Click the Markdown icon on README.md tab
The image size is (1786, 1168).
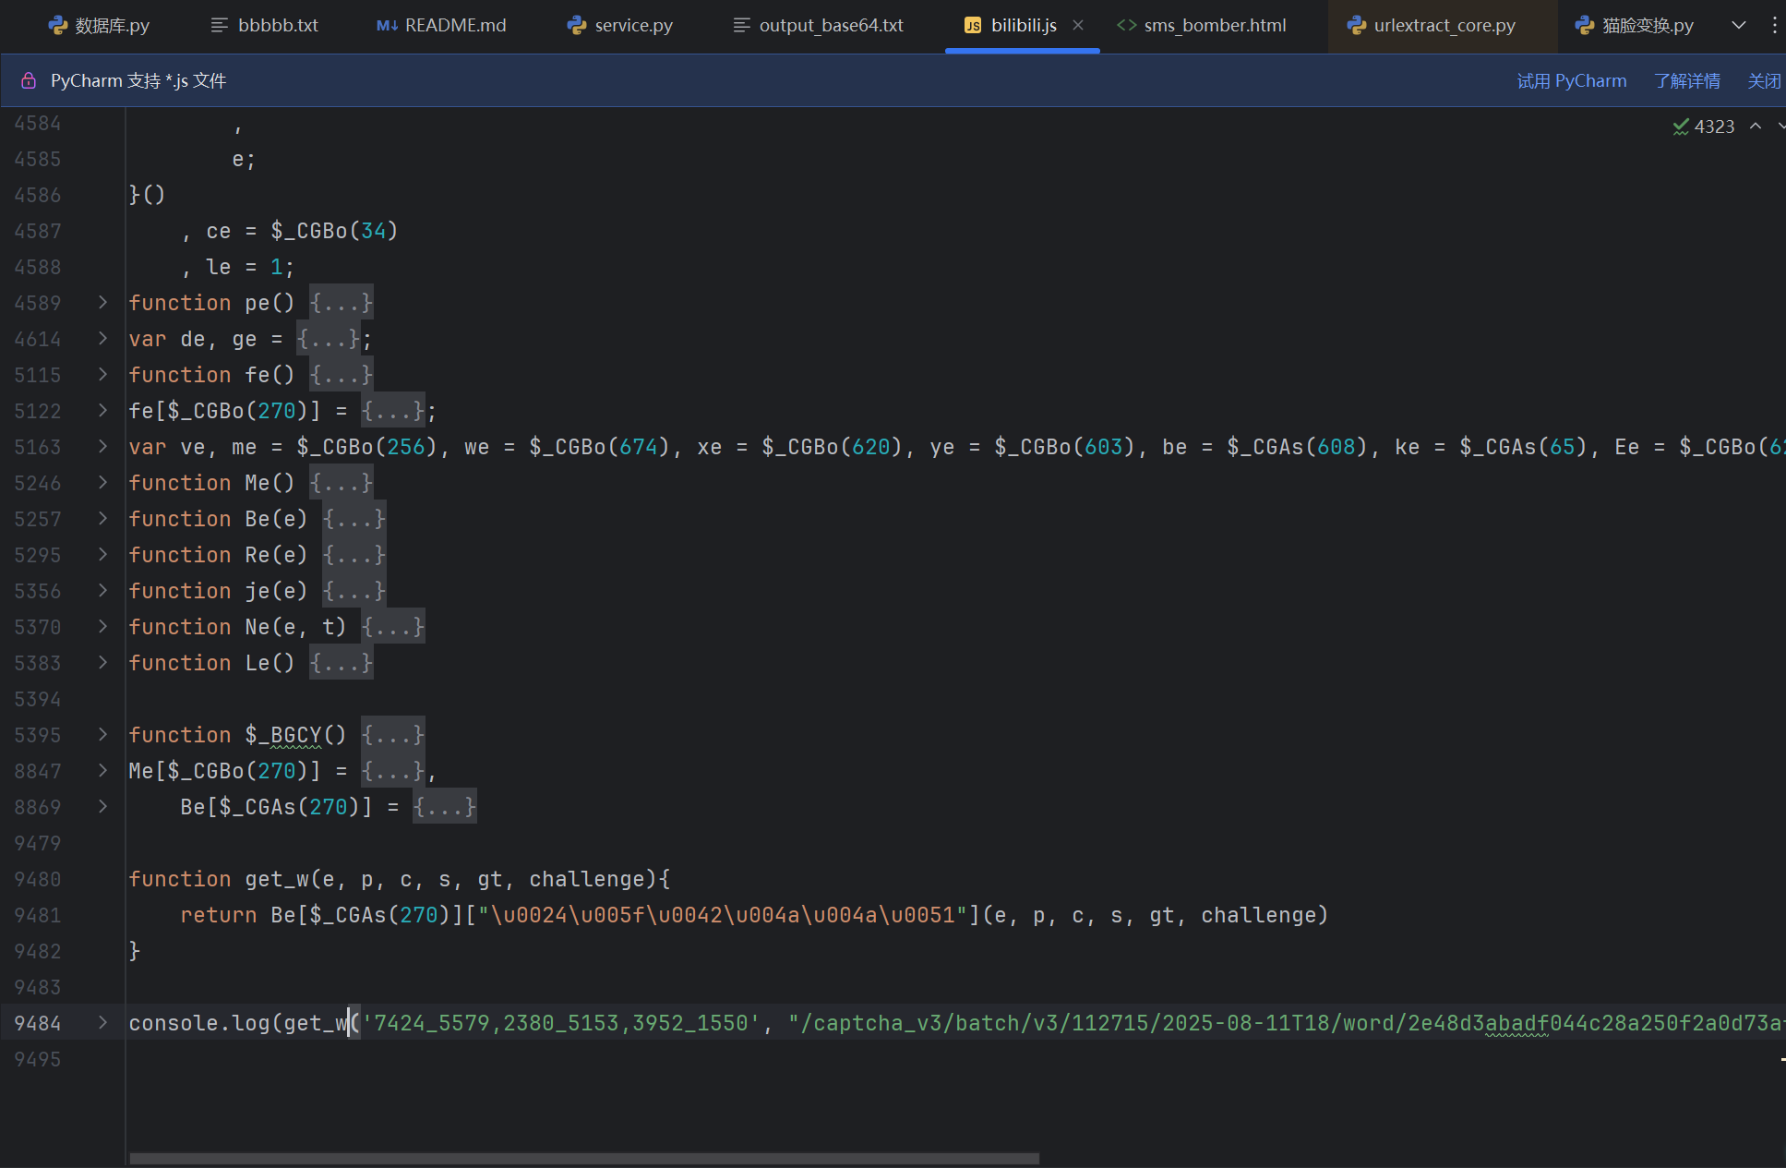tap(387, 25)
